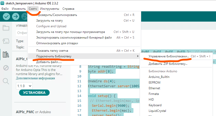Open Дополнительная информация link
This screenshot has height=116, width=216.
(35, 78)
